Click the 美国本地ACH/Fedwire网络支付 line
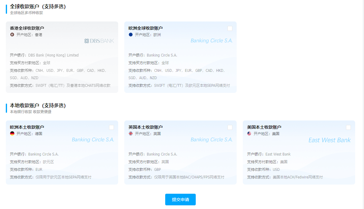 [x=285, y=177]
